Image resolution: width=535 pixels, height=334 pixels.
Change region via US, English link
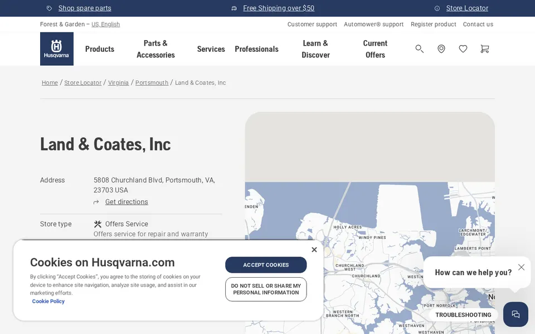(105, 24)
